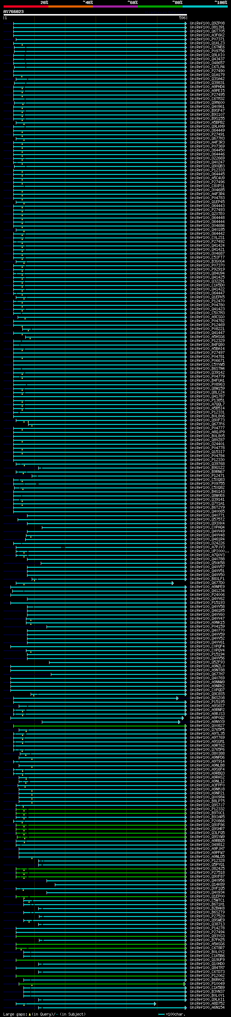The height and width of the screenshot is (1017, 231).
Task: Select the UniRef100_P07369 label
Action: pyautogui.click(x=207, y=146)
